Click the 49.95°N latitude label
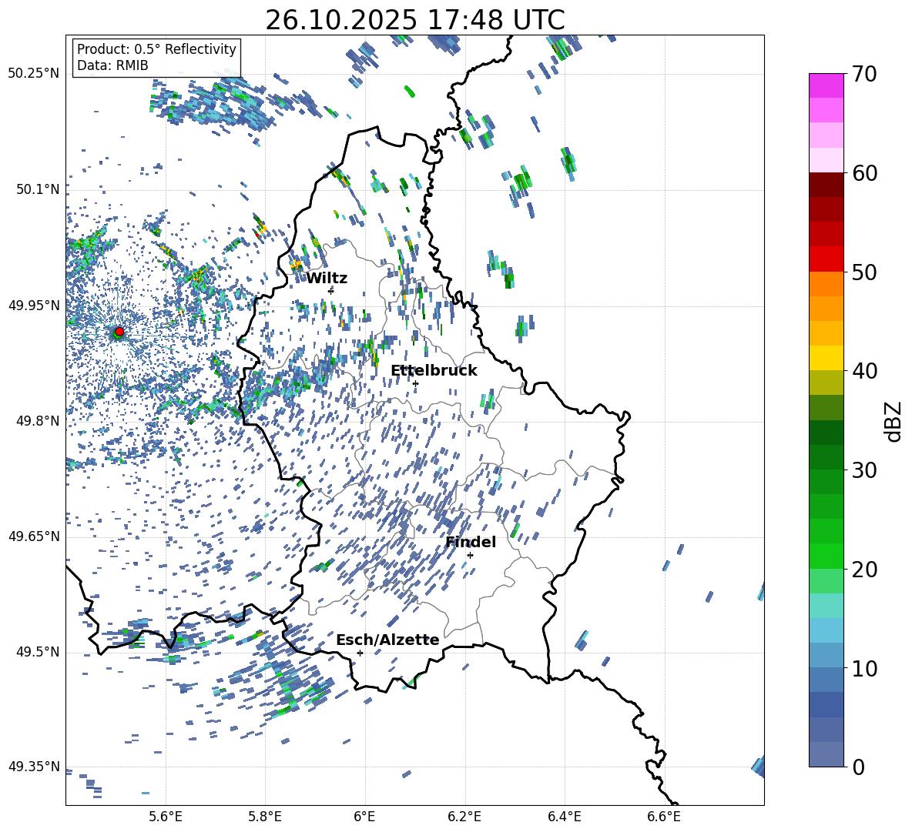The image size is (912, 832). (x=34, y=306)
